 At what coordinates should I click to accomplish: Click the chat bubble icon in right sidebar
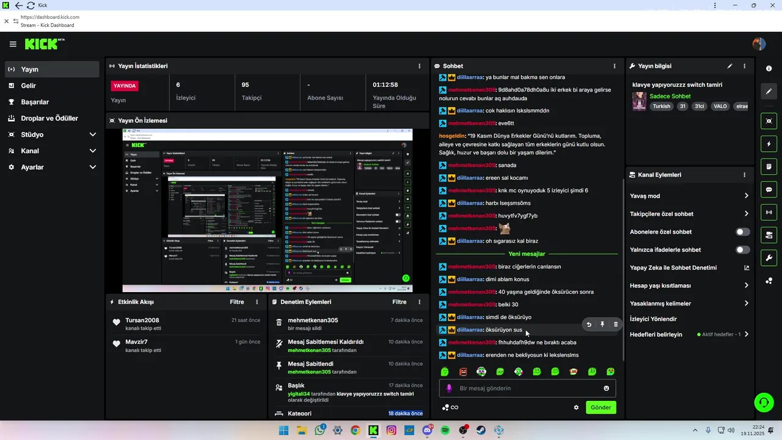tap(769, 189)
